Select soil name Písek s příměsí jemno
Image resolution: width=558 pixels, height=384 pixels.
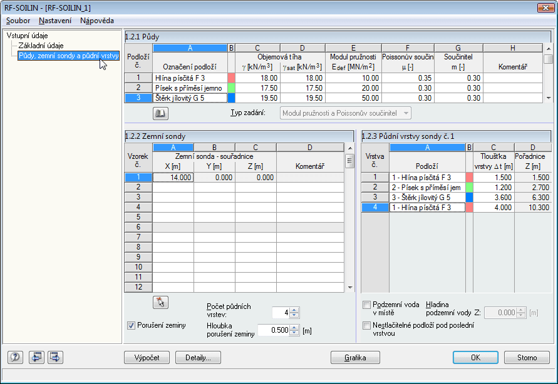[x=190, y=88]
